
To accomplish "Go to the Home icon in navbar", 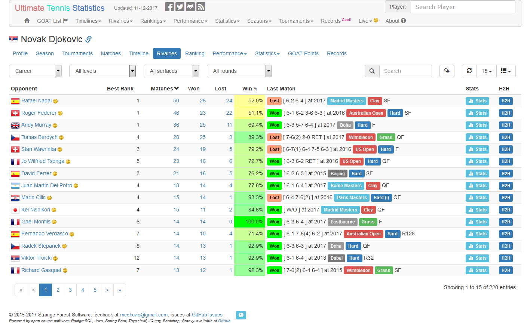I will pos(27,21).
